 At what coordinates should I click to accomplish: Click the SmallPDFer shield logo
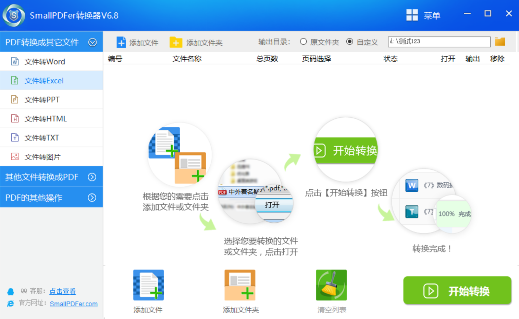[14, 15]
